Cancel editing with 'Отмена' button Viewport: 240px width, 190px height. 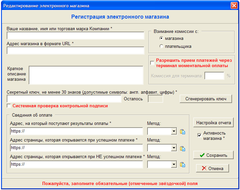click(x=212, y=168)
